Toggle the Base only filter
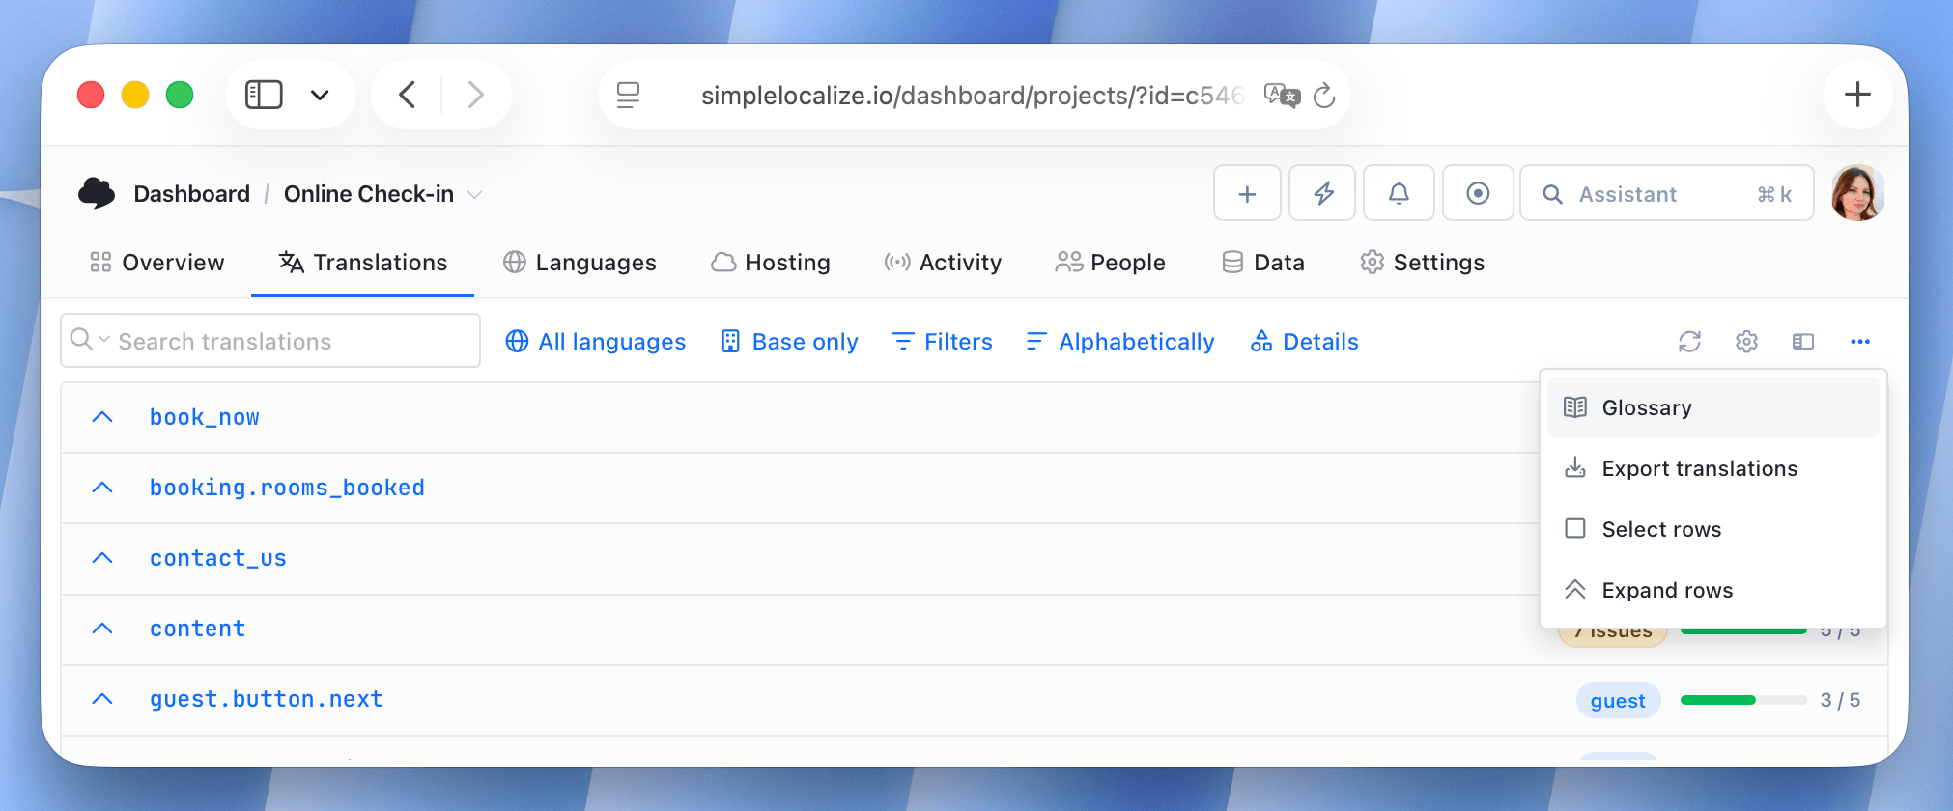This screenshot has width=1953, height=811. coord(789,342)
